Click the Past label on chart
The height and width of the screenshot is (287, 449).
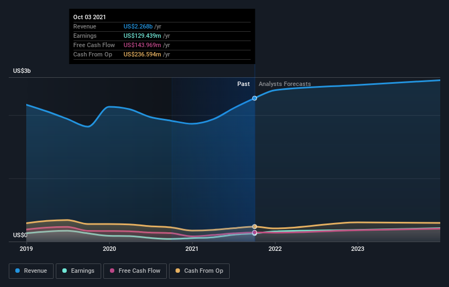point(243,84)
